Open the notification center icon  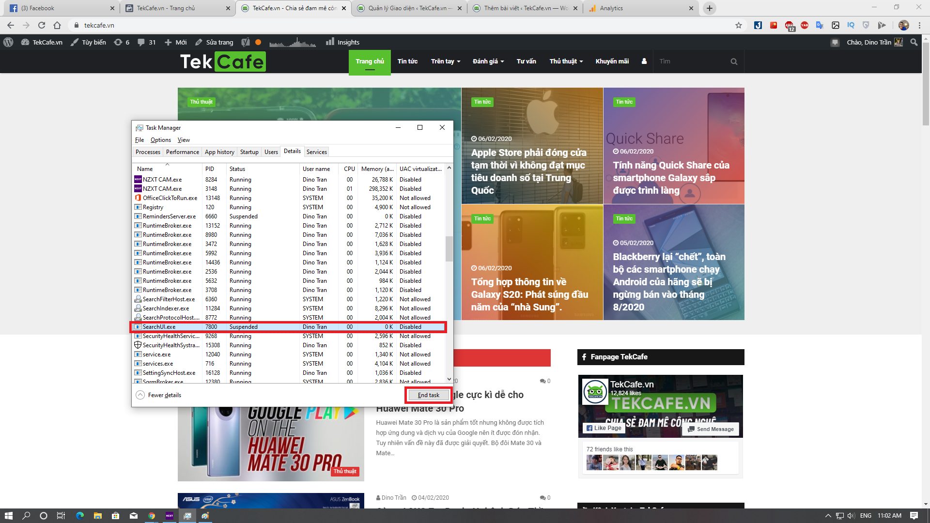[x=914, y=516]
